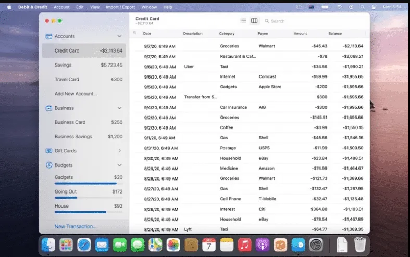Switch to list view icon
The image size is (410, 257).
coord(243,21)
